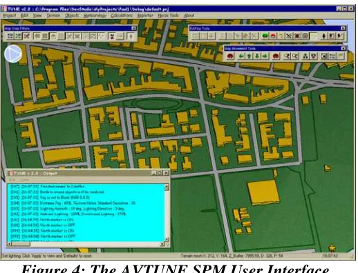Viewport: 358px width, 273px height.
Task: Open the Reporter menu
Action: (x=145, y=15)
